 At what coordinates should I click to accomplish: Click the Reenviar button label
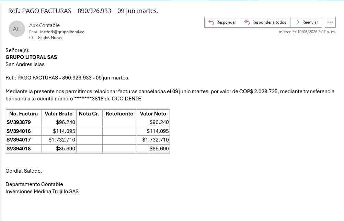pyautogui.click(x=310, y=22)
